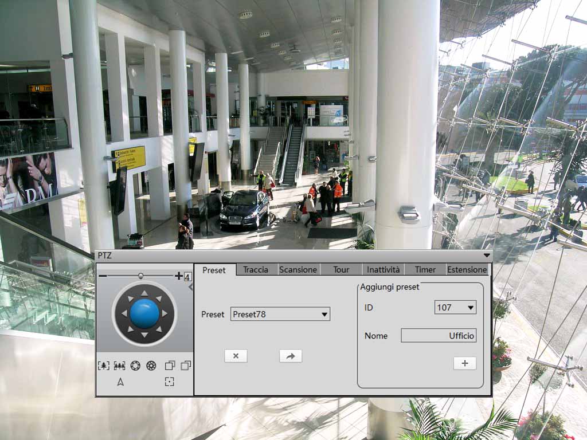
Task: Click the first overlapping squares focus icon
Action: click(x=170, y=366)
